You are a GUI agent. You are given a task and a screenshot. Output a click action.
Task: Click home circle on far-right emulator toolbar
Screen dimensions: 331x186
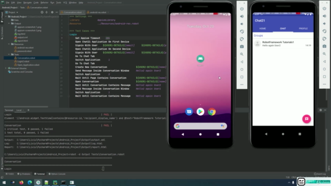point(324,69)
